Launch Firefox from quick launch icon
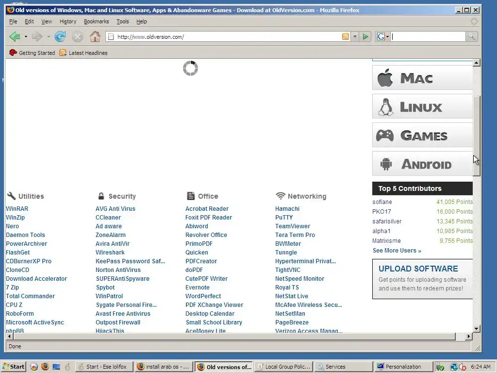 tap(45, 367)
